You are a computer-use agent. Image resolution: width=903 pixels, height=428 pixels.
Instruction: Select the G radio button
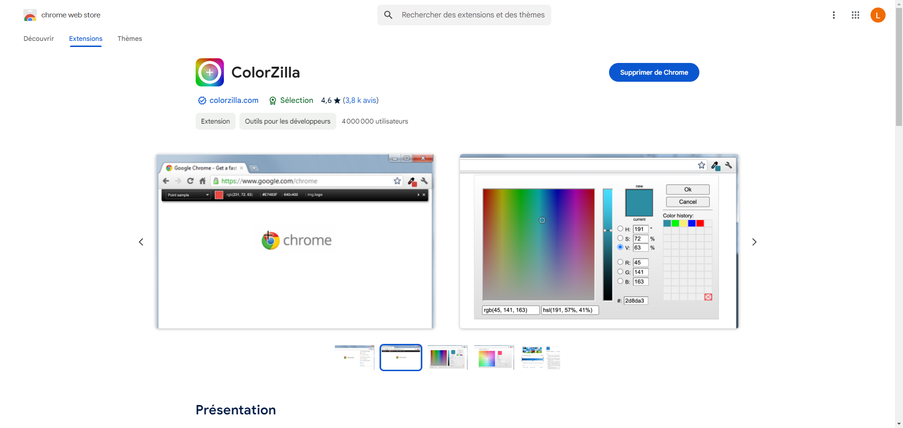pyautogui.click(x=620, y=272)
